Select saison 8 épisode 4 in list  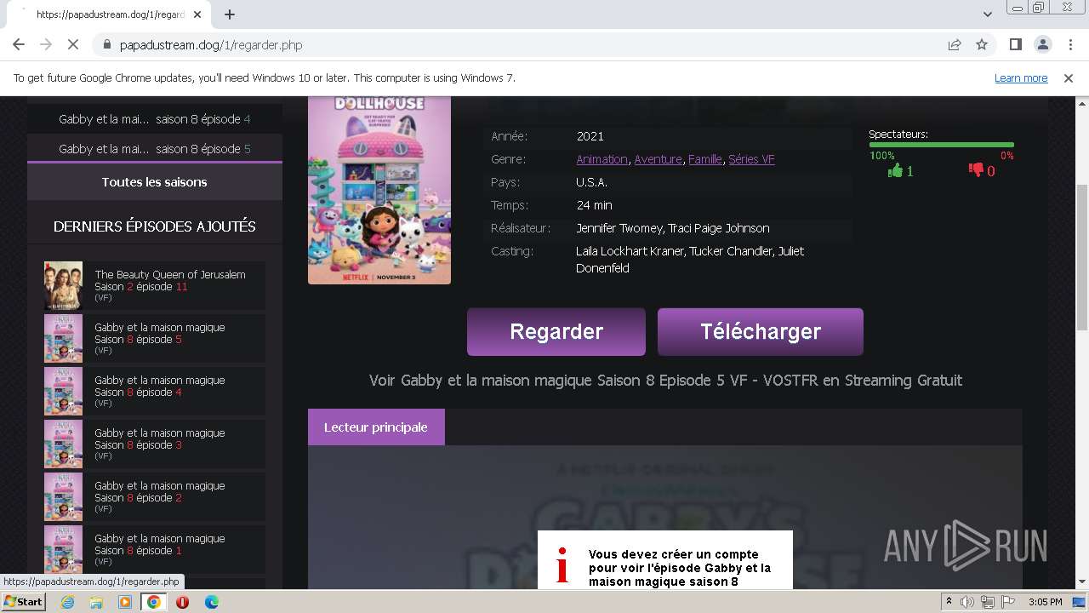(x=155, y=119)
